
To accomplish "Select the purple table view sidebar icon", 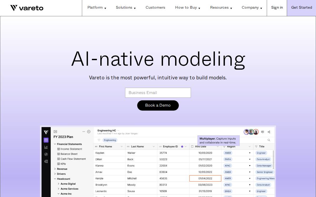I will pos(46,140).
